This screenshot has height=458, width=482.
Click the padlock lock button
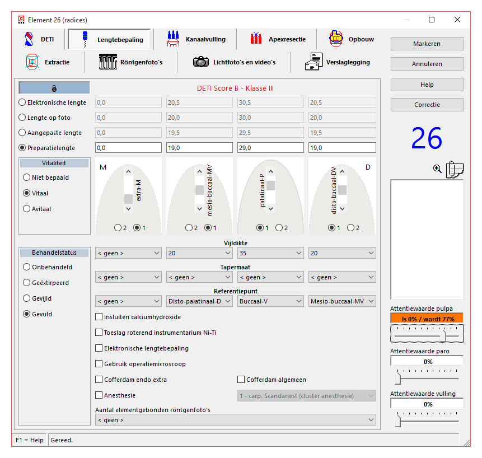(54, 88)
